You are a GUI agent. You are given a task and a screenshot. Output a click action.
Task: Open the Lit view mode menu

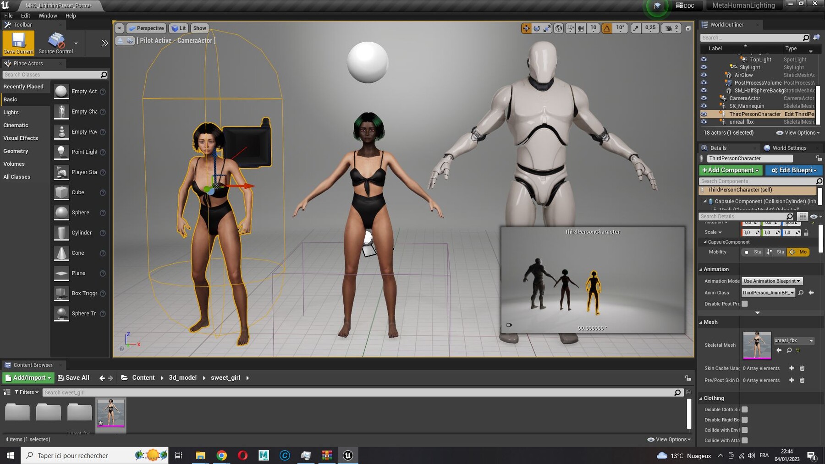tap(178, 28)
